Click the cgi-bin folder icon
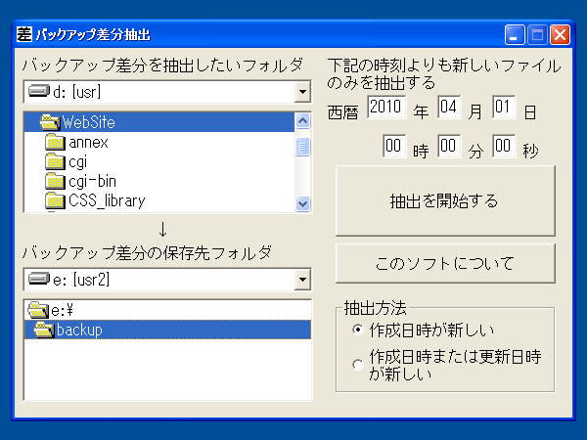587x440 pixels. click(55, 181)
